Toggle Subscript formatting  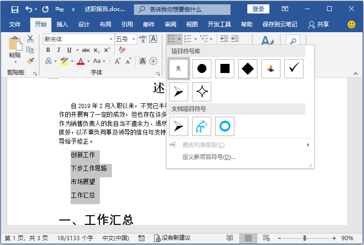[97, 50]
